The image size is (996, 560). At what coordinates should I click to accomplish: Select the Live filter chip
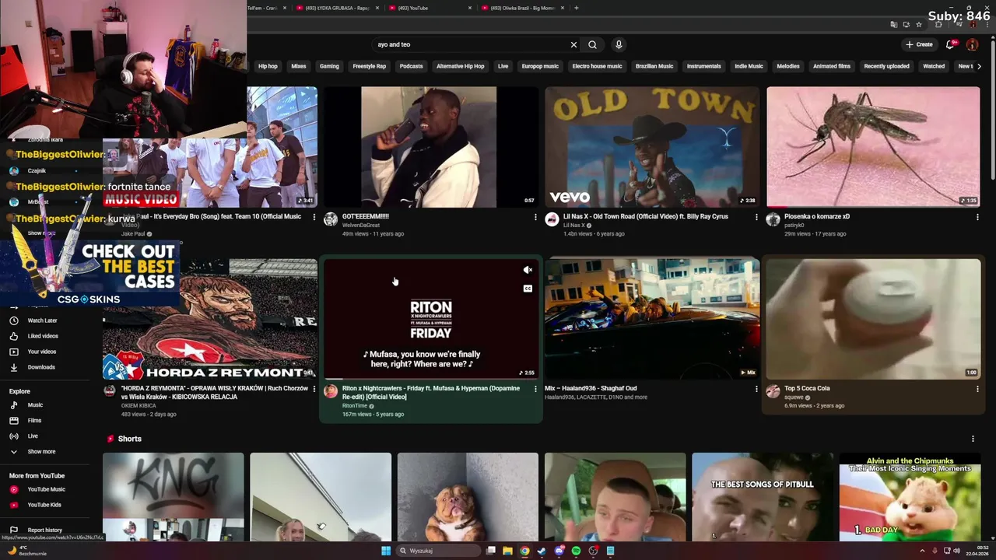tap(503, 66)
